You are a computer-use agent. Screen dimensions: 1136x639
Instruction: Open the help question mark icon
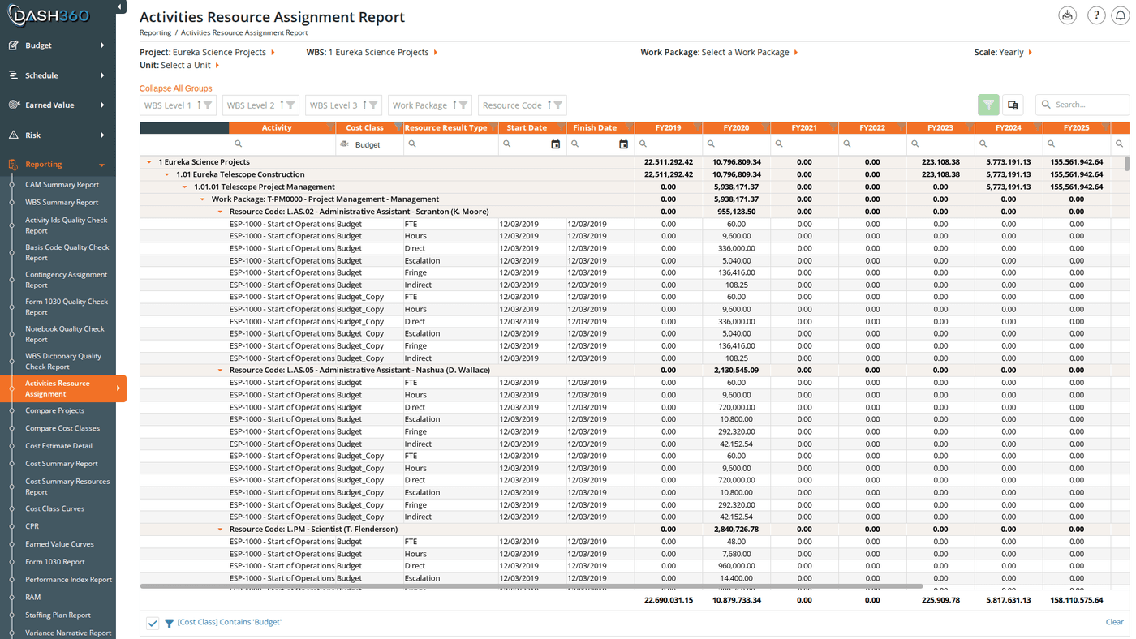(1096, 15)
